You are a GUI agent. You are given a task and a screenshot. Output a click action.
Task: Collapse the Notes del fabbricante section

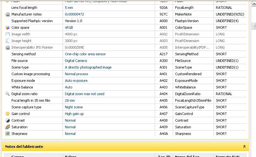pyautogui.click(x=244, y=147)
